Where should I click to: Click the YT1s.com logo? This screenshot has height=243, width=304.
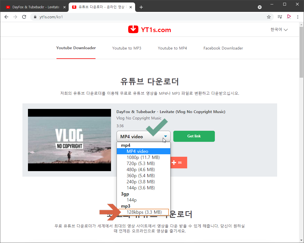coord(150,30)
